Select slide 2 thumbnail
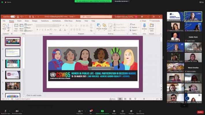 click(x=13, y=53)
